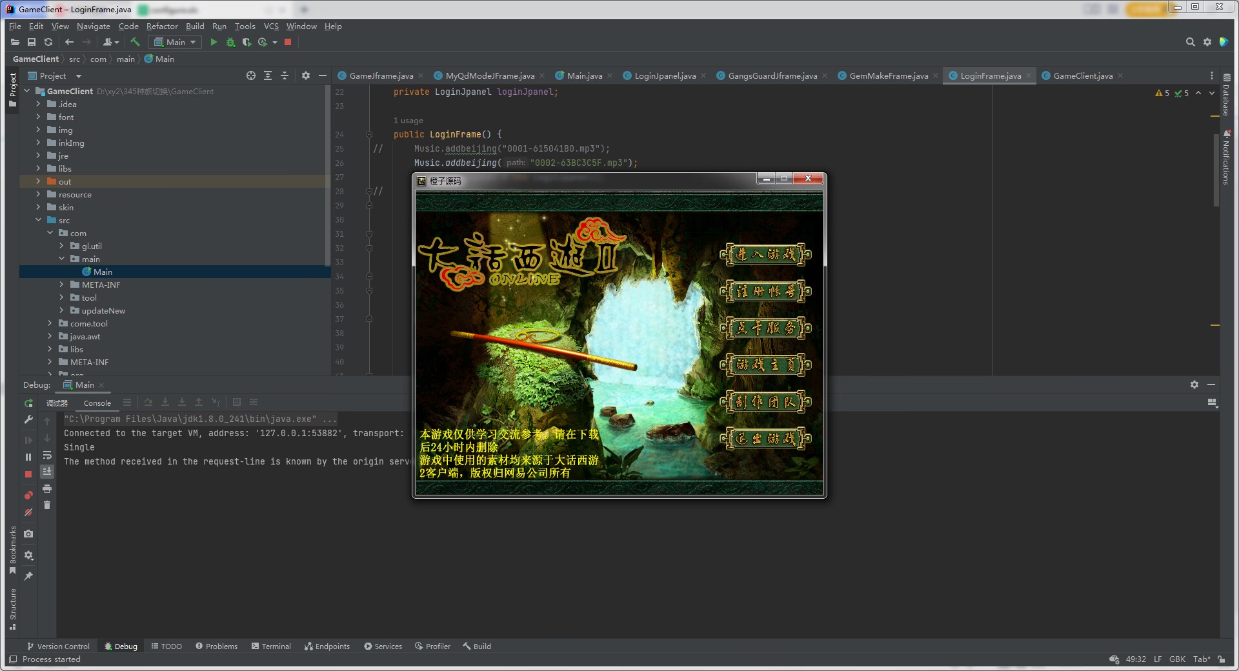1239x671 pixels.
Task: Switch to the GameClient.java editor tab
Action: 1082,76
